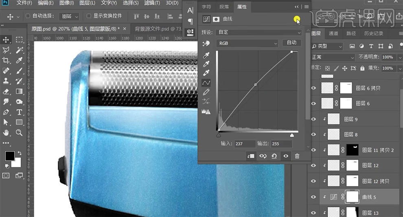Hide layer 图层 6 拷贝
403x217 pixels.
pyautogui.click(x=313, y=88)
